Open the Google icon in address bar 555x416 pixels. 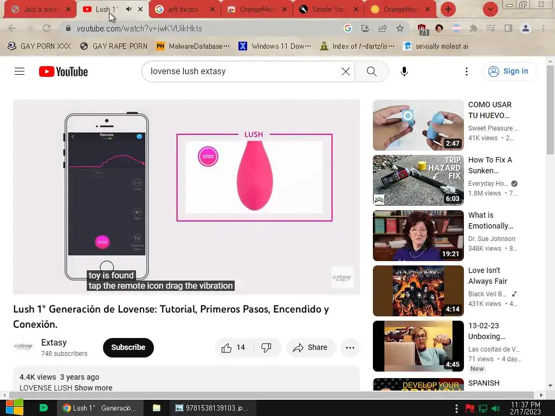pyautogui.click(x=347, y=28)
